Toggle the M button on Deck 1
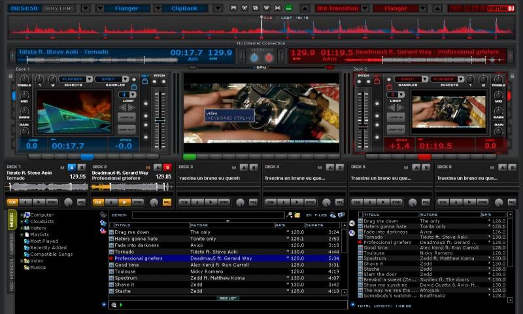 [x=62, y=167]
